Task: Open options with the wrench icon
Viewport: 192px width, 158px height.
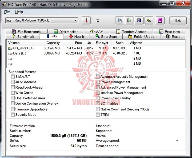Action: click(x=149, y=20)
